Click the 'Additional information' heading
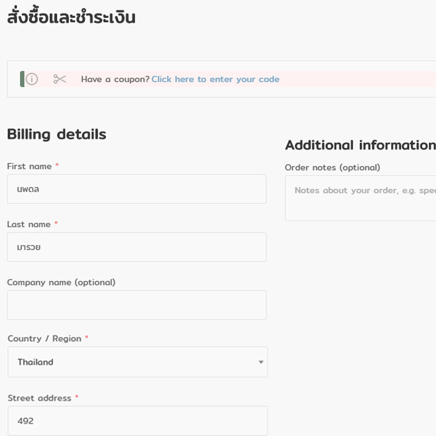This screenshot has width=436, height=436. pyautogui.click(x=360, y=145)
